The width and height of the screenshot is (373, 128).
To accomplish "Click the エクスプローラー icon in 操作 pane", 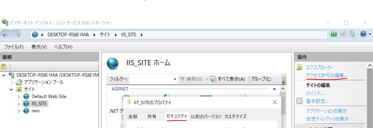I will (299, 68).
